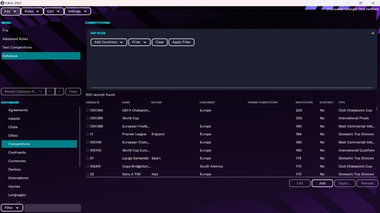Tick the selector for record 1301388

coord(88,127)
